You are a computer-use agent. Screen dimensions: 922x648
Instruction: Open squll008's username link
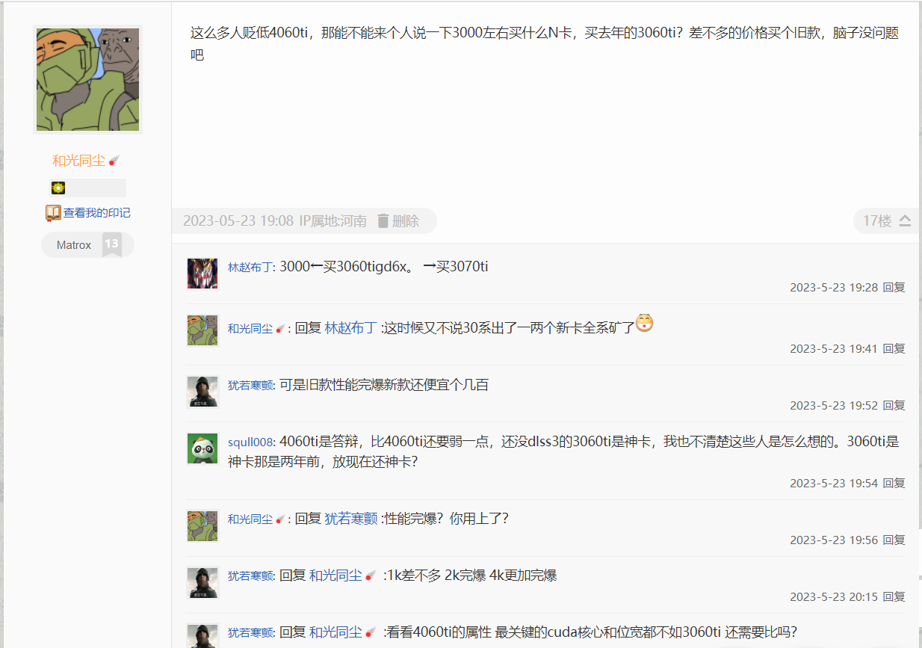point(250,442)
